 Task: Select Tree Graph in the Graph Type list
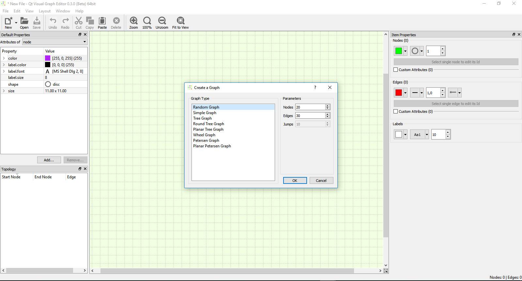click(202, 118)
